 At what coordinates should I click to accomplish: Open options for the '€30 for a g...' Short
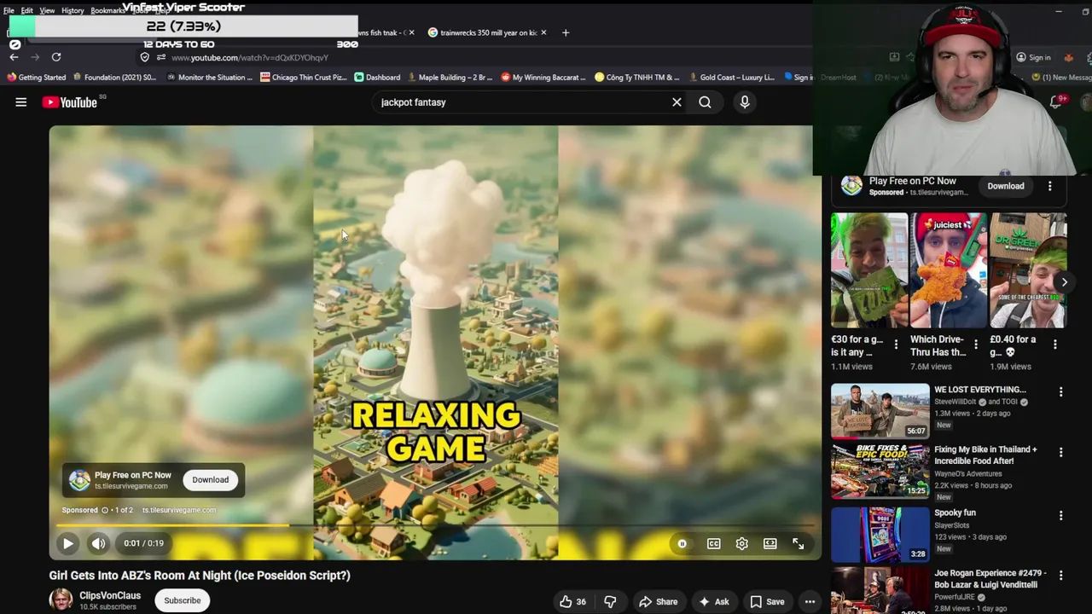coord(896,345)
